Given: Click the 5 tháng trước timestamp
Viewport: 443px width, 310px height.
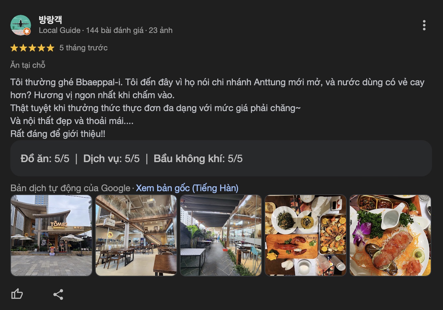Looking at the screenshot, I should [x=83, y=48].
